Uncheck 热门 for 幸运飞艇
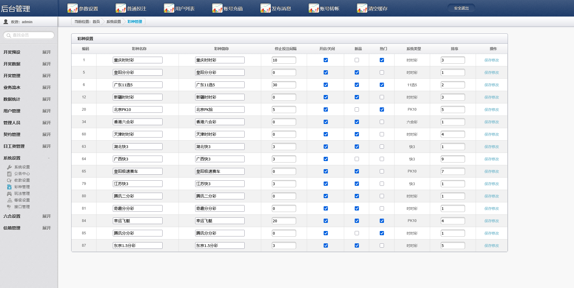 pyautogui.click(x=382, y=221)
